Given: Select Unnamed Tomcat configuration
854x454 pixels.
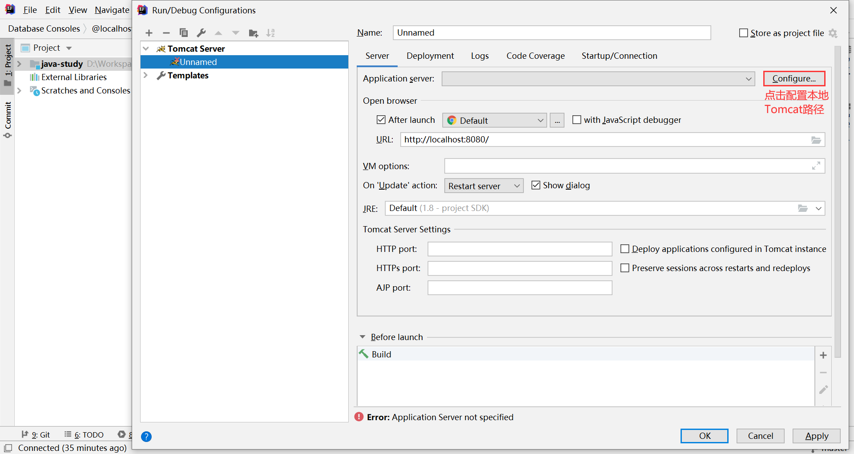Looking at the screenshot, I should click(x=244, y=62).
